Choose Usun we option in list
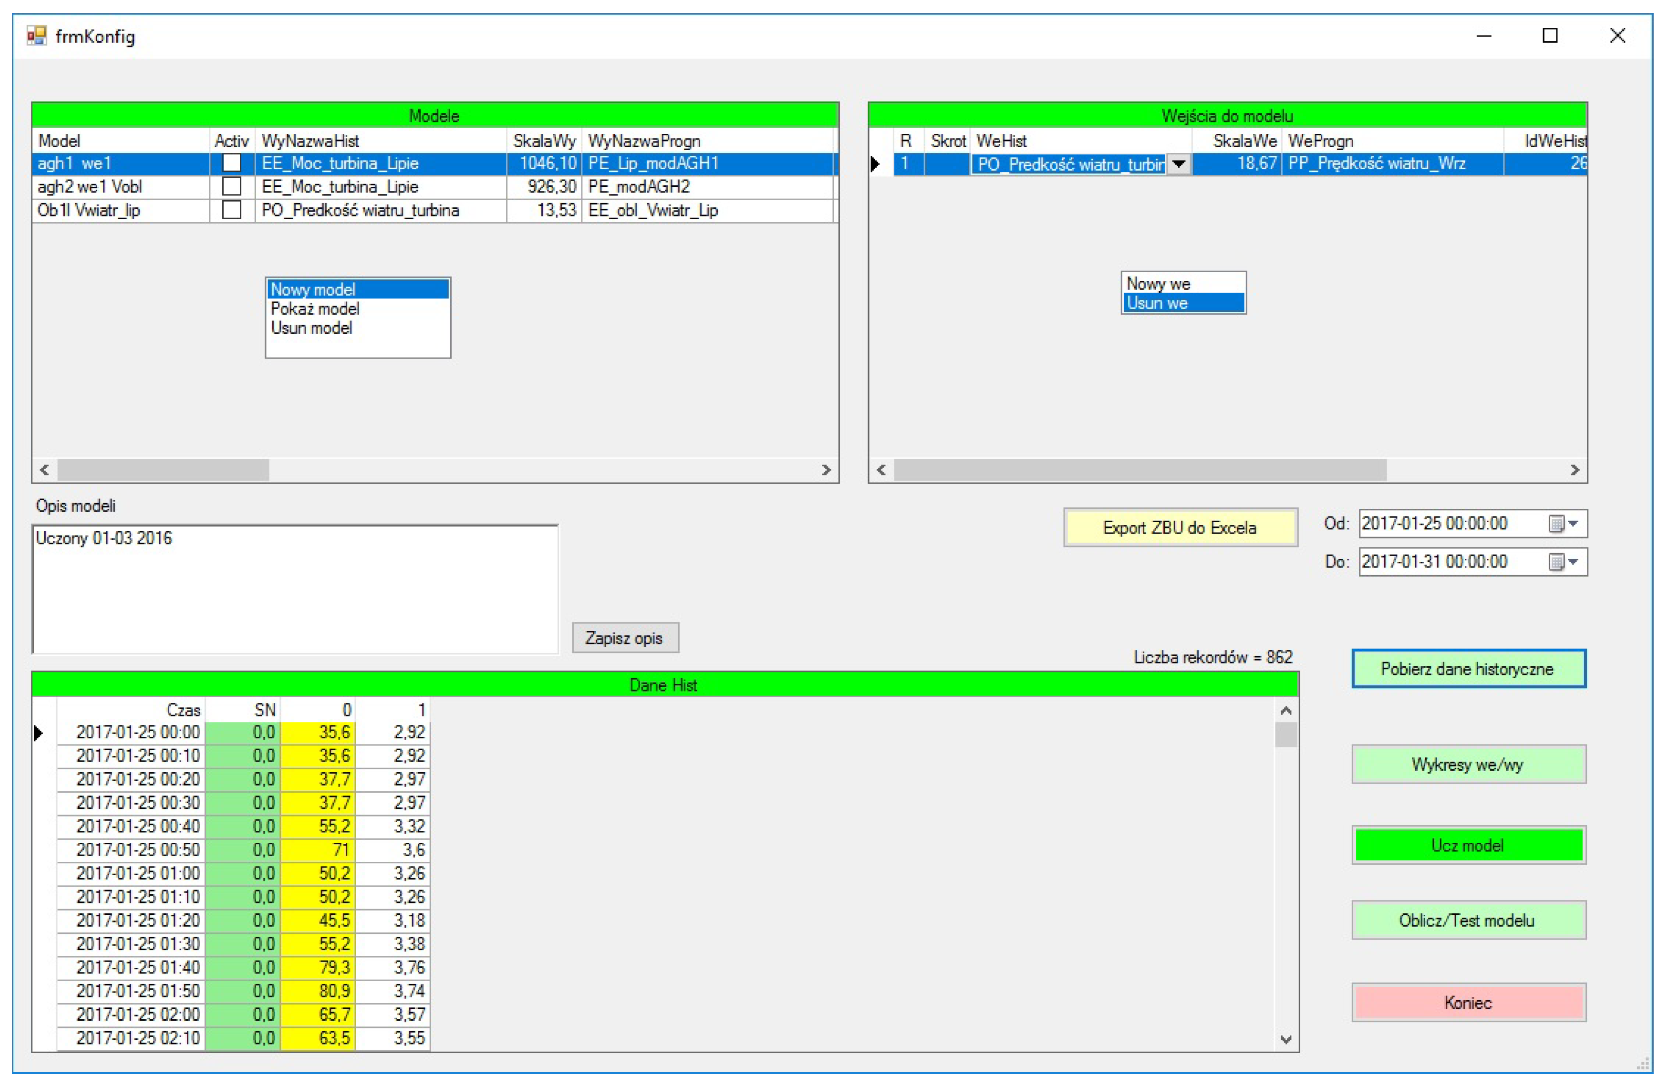 1158,304
